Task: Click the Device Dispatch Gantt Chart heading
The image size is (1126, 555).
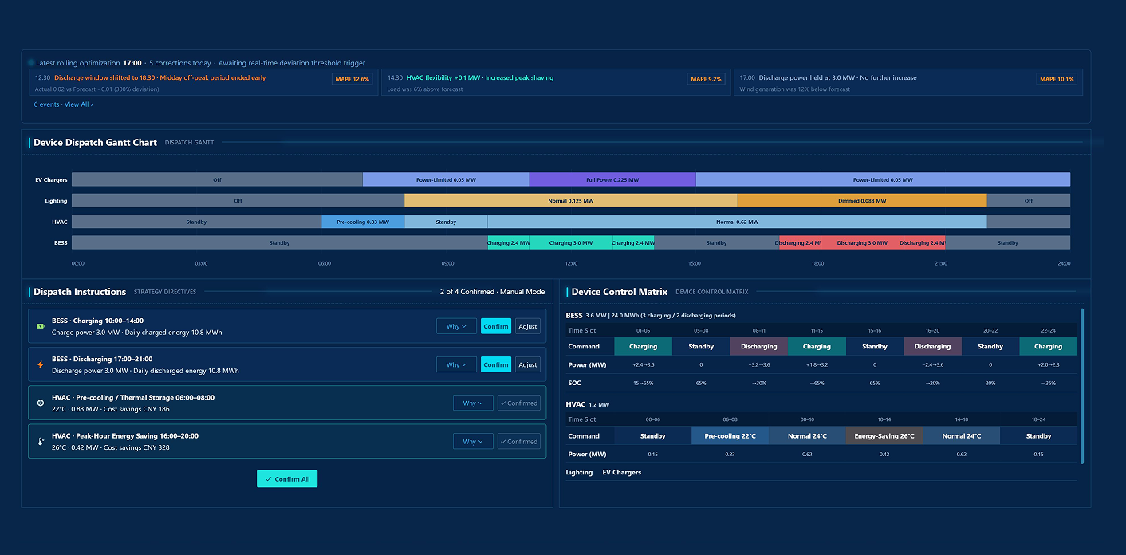Action: (95, 142)
